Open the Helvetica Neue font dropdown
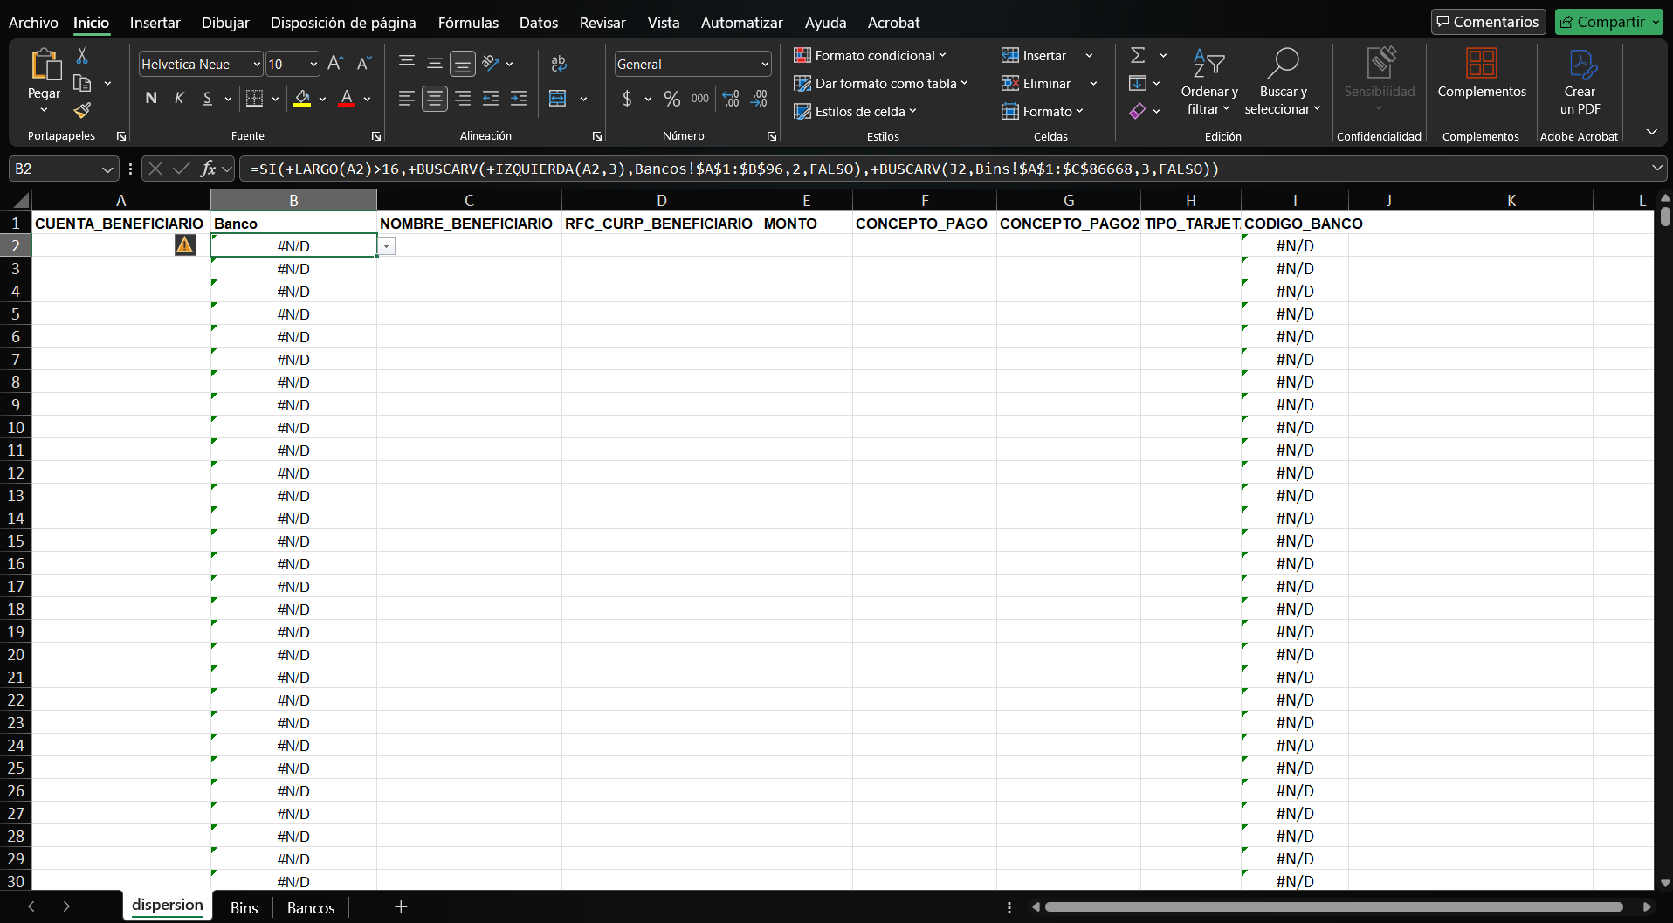This screenshot has height=923, width=1673. [x=257, y=64]
